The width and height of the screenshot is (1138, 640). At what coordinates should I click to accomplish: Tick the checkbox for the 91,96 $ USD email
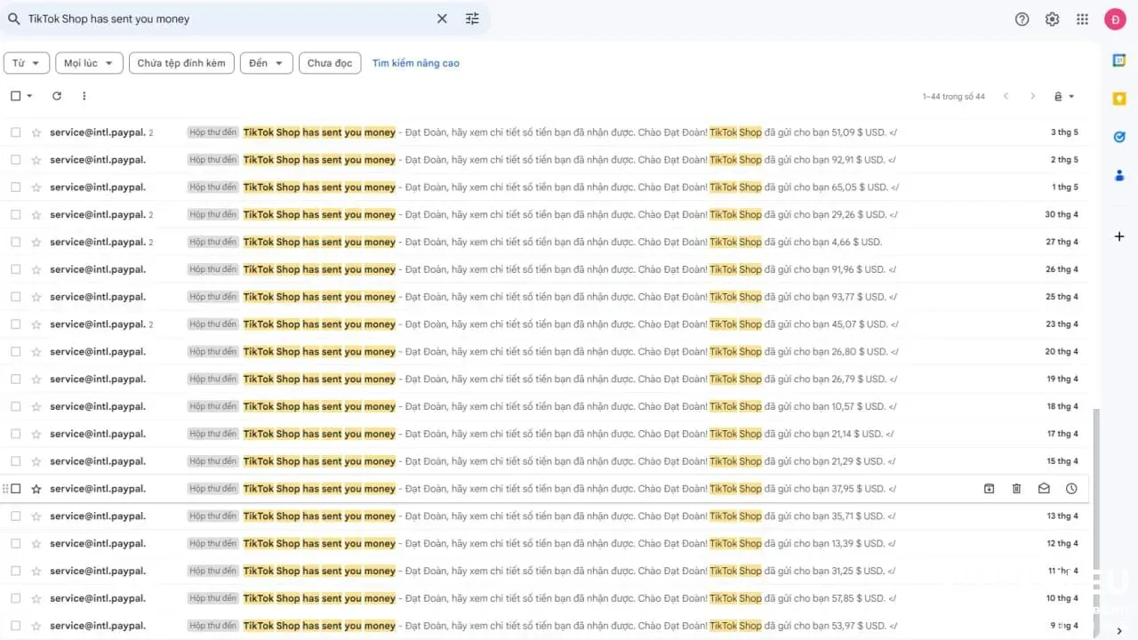[15, 269]
